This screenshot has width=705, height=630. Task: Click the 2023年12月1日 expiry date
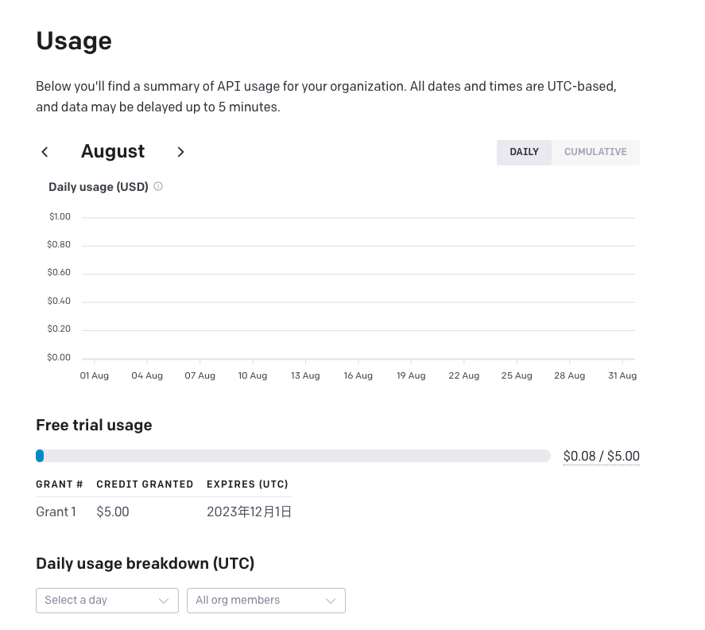click(x=249, y=512)
